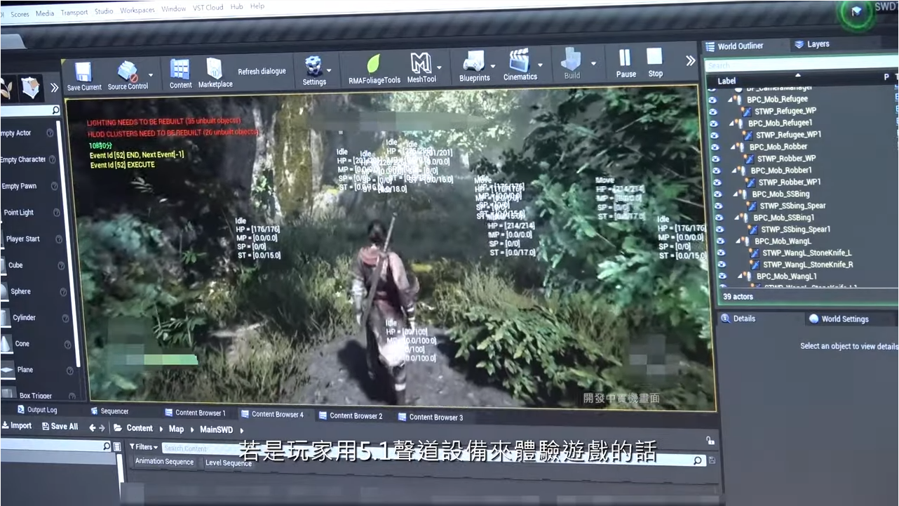
Task: Collapse the BPC_Mob_Robber tree node
Action: coord(732,147)
